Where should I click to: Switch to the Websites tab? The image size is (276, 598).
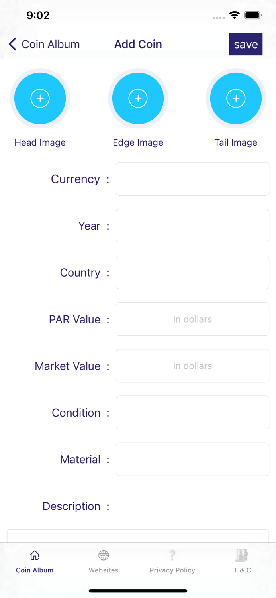103,561
